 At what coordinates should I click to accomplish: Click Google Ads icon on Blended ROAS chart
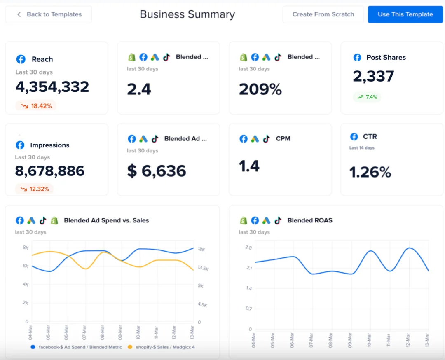click(x=266, y=220)
